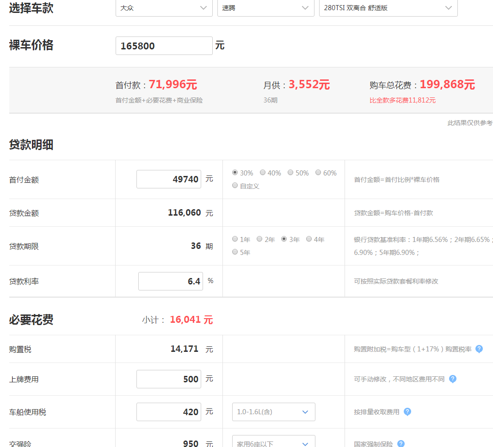Viewport: 493px width, 447px height.
Task: Click the 交强险 value 950
Action: pyautogui.click(x=191, y=444)
